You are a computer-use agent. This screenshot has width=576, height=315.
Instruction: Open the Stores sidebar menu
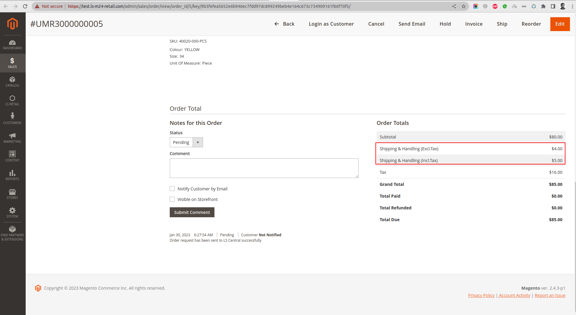pyautogui.click(x=12, y=194)
